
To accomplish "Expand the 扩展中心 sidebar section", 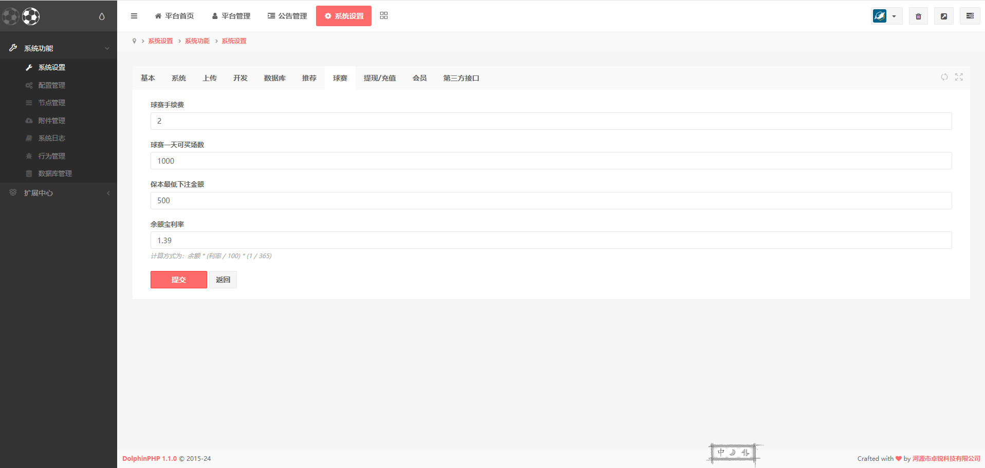I will coord(59,193).
